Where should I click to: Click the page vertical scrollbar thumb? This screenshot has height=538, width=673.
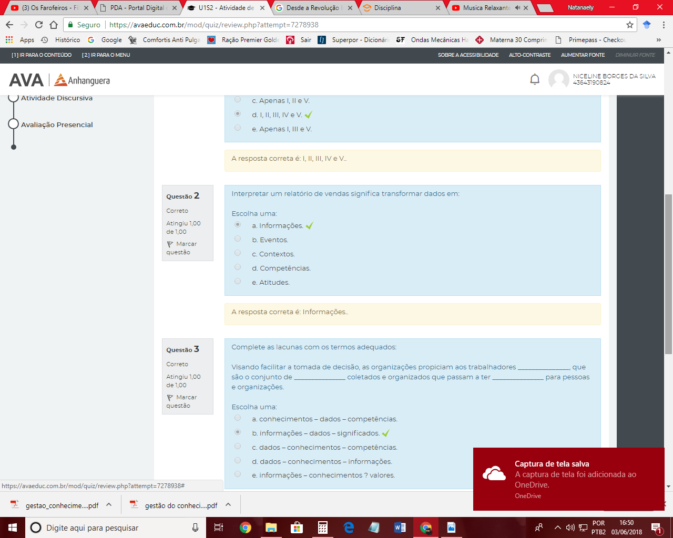668,273
